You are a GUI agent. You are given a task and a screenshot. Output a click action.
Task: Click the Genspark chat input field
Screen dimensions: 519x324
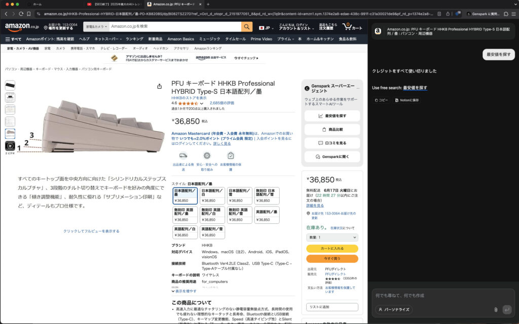(443, 296)
